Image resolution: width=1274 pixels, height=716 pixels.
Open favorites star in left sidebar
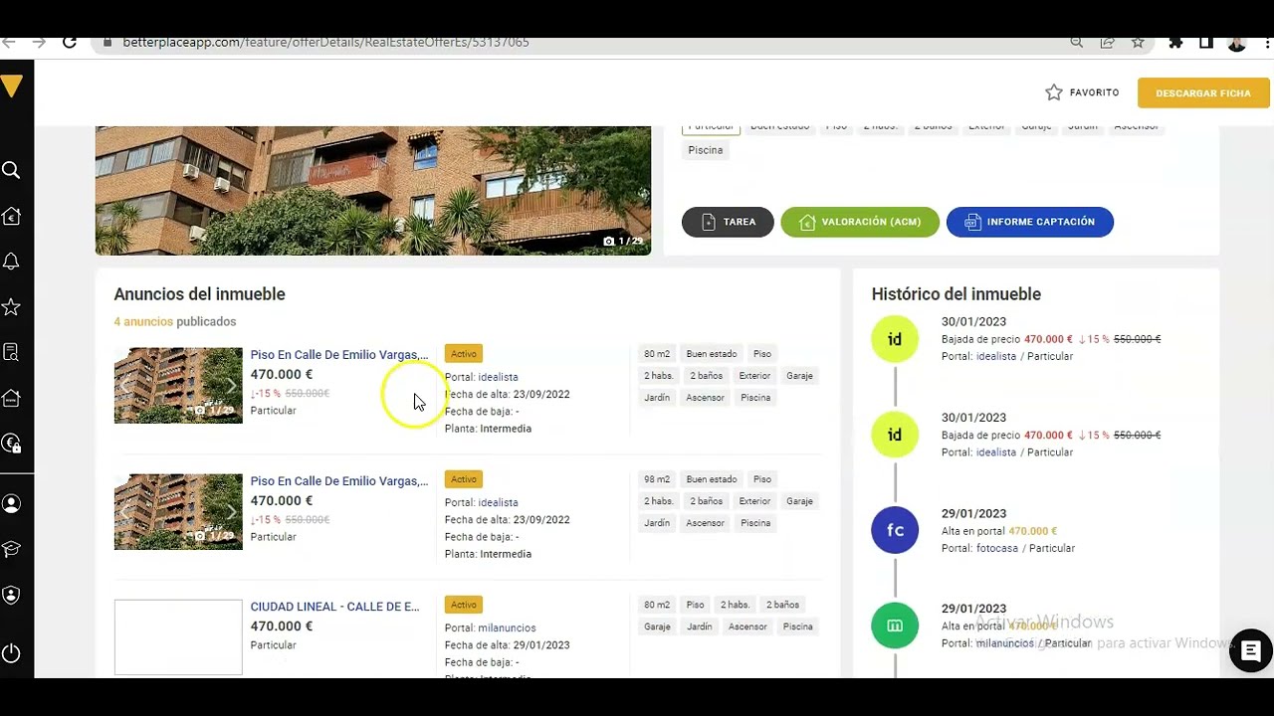coord(11,307)
